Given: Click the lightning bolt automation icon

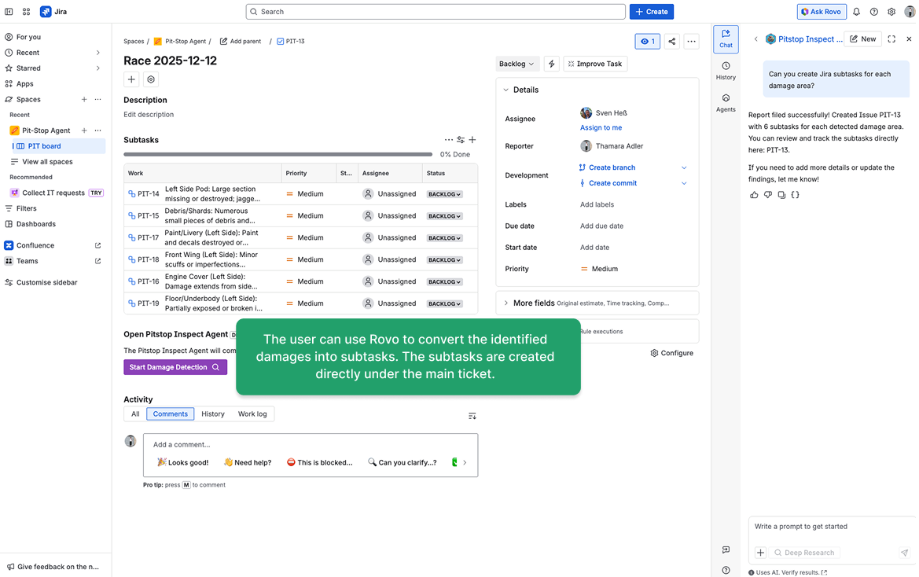Looking at the screenshot, I should pos(552,64).
